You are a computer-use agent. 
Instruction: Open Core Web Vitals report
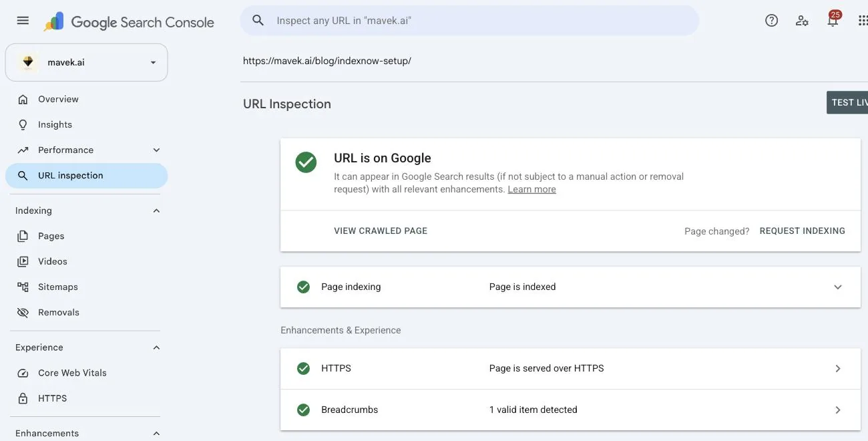(x=86, y=373)
